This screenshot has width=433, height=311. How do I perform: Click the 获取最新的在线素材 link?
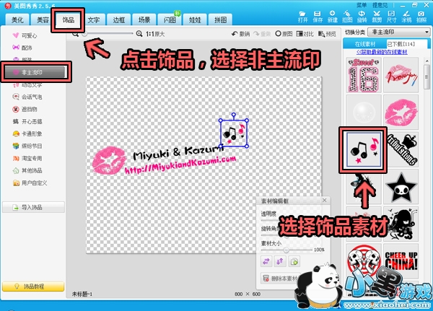[x=382, y=52]
